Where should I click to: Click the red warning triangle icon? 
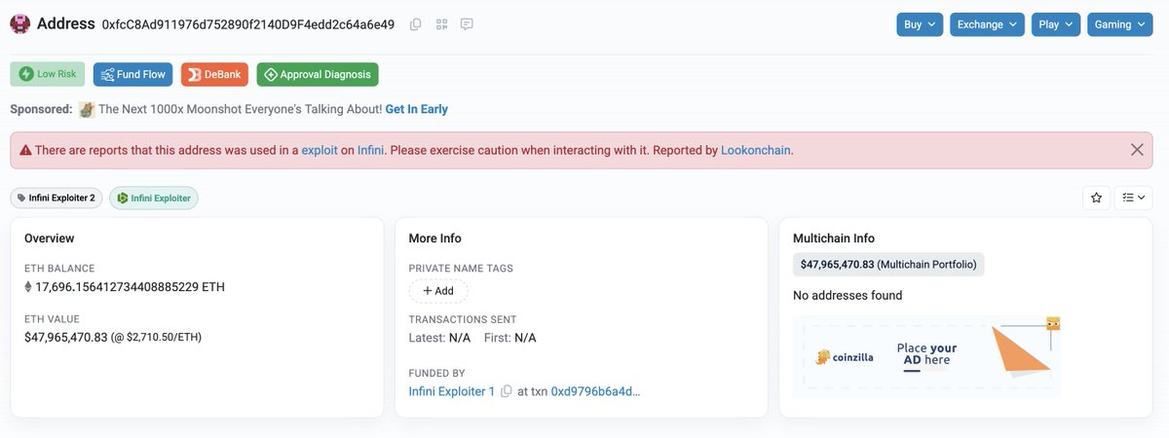point(24,151)
